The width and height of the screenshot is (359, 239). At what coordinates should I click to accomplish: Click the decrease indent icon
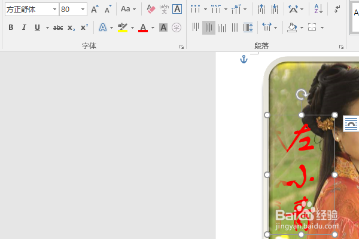pos(261,9)
